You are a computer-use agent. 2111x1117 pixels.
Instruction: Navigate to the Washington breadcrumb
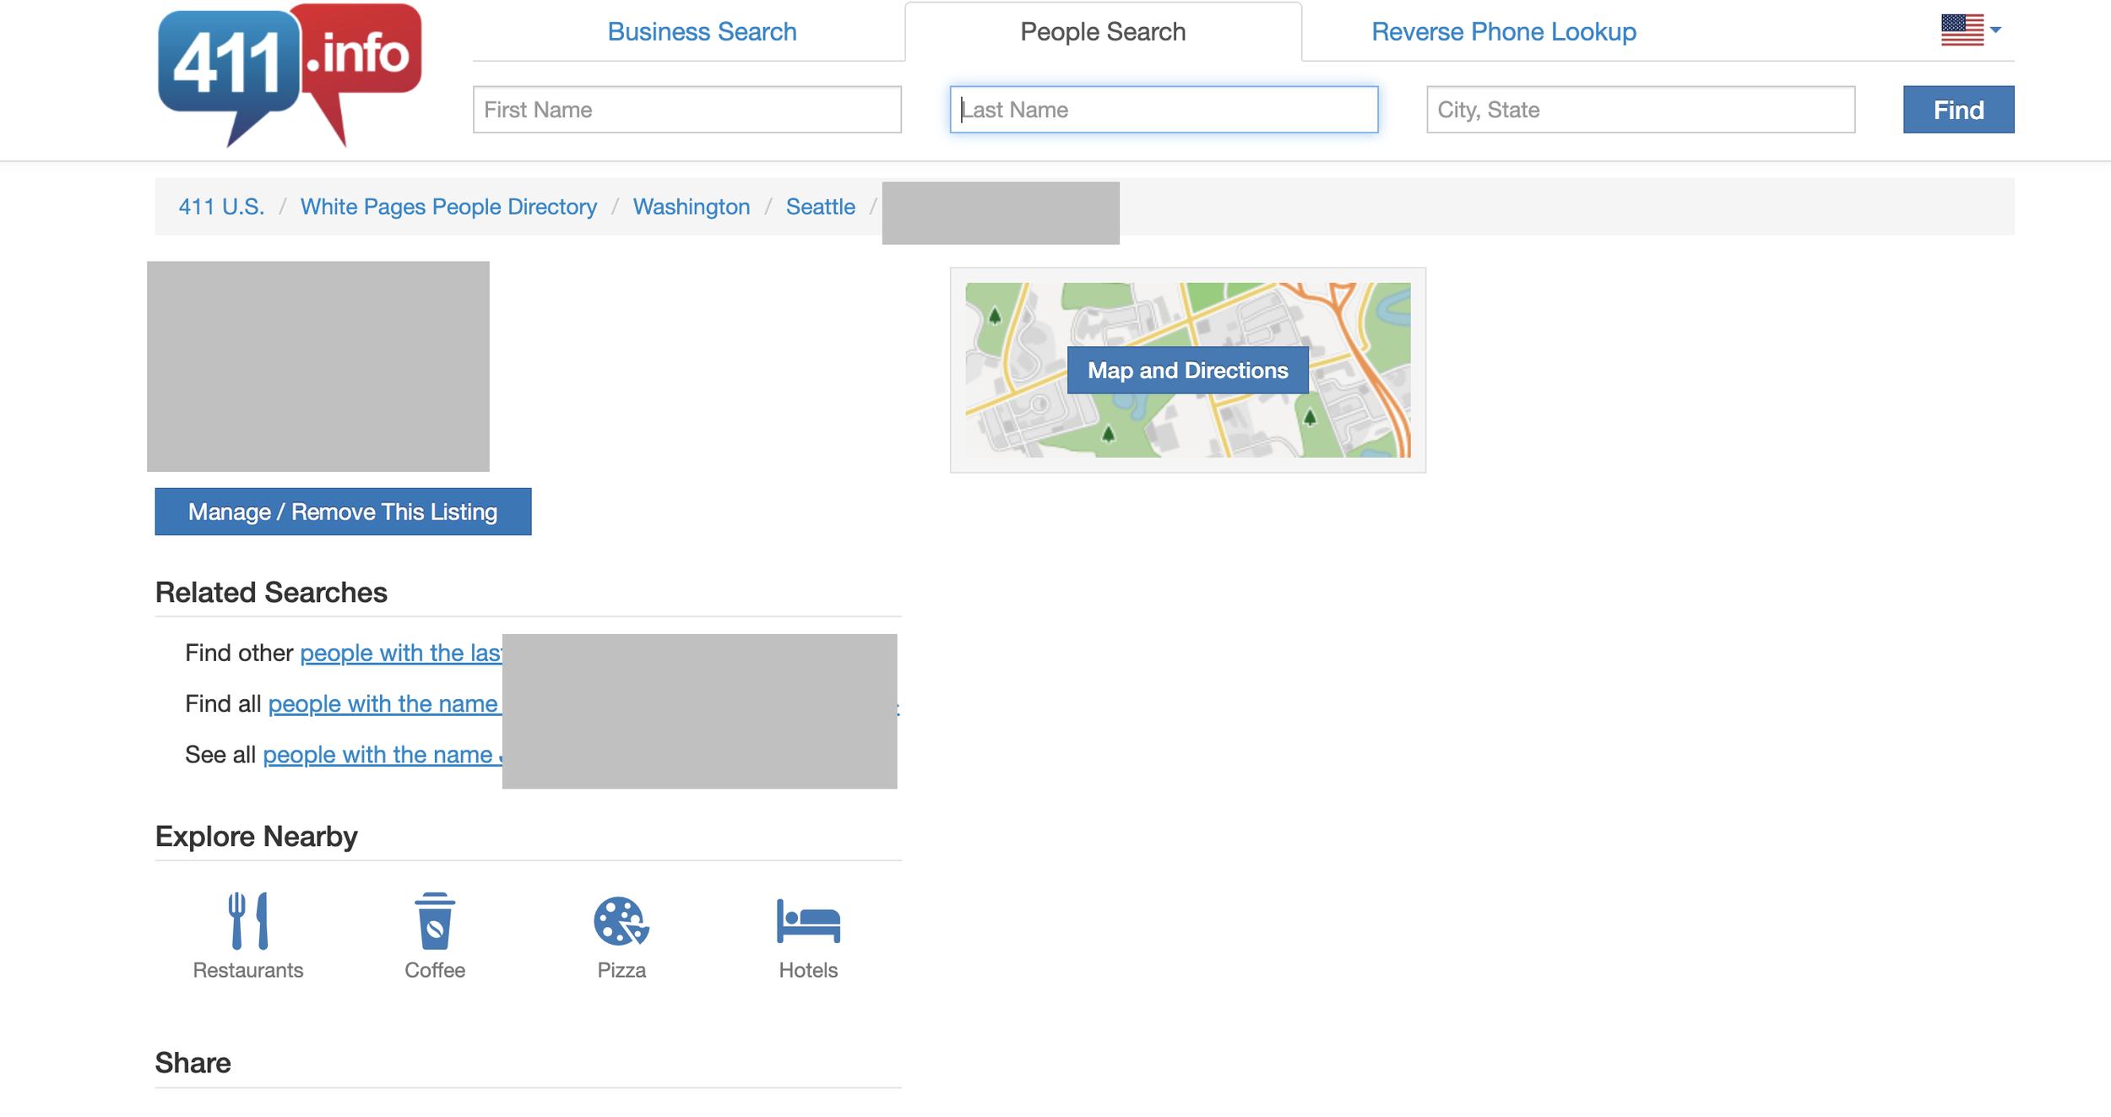691,207
